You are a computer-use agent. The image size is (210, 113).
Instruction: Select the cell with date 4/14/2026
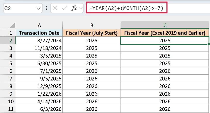point(39,101)
